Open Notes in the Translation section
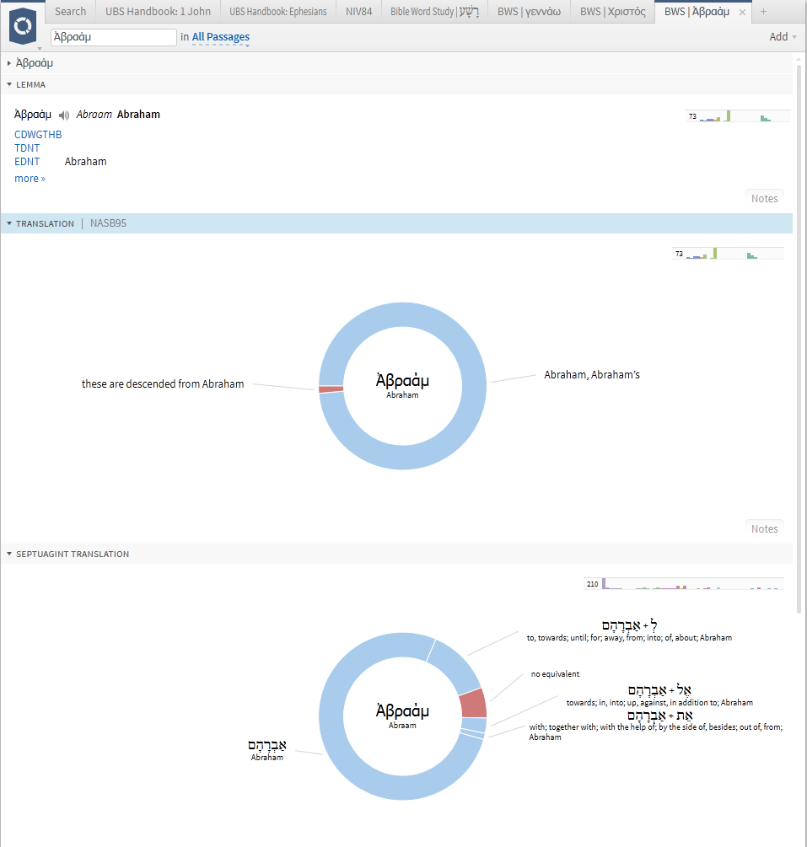Screen dimensions: 807x847 click(x=764, y=528)
